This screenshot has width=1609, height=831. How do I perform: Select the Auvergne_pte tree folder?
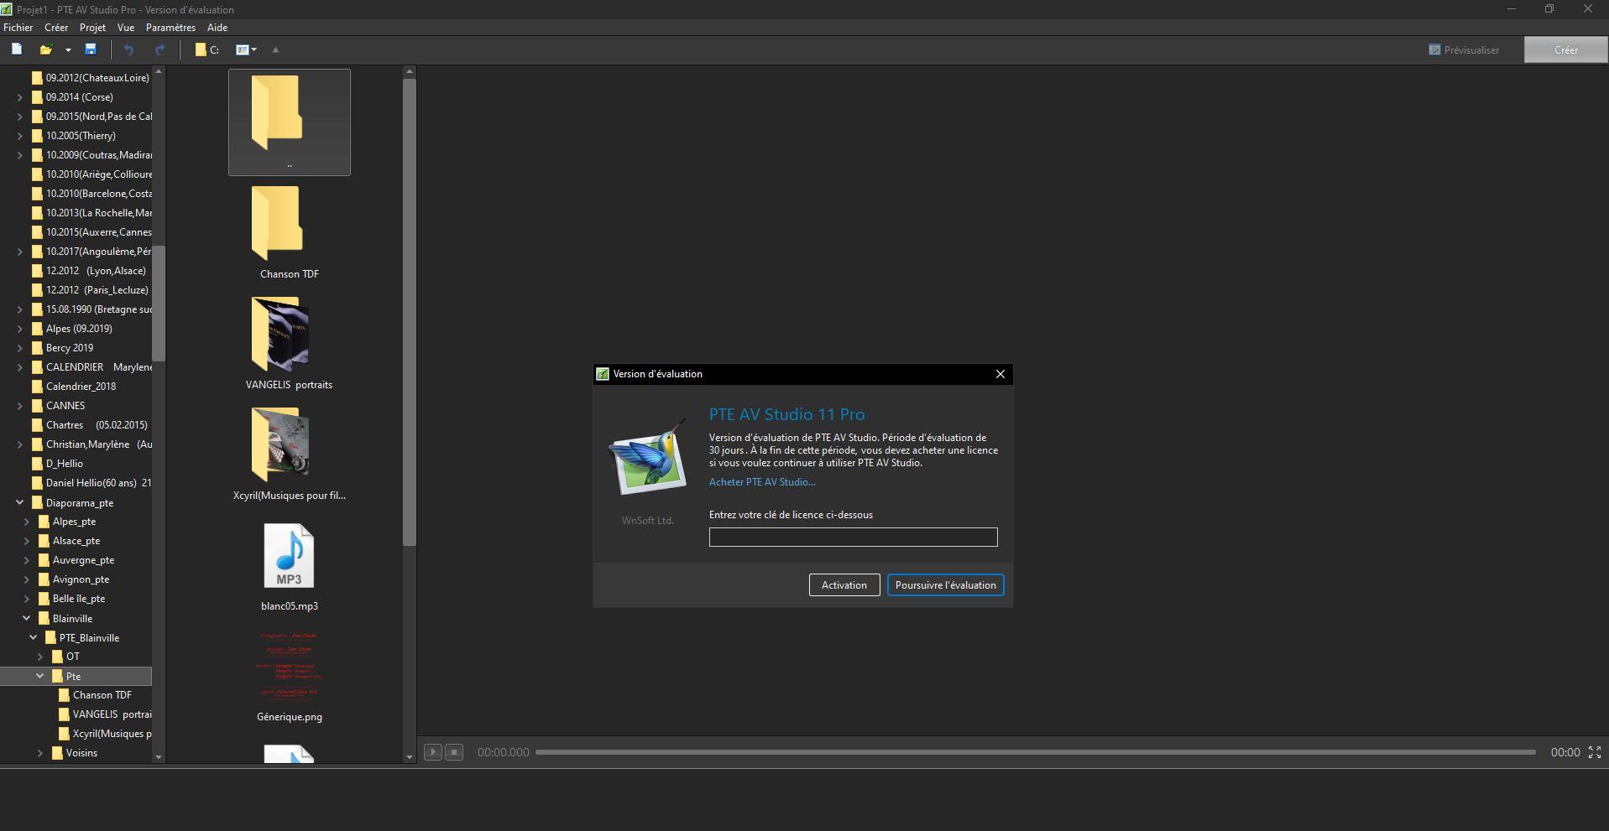76,560
